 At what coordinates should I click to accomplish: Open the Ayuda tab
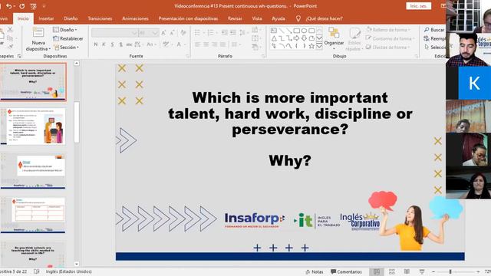pyautogui.click(x=278, y=18)
